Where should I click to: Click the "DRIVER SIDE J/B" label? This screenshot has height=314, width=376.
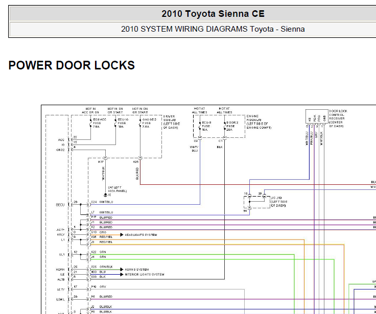pyautogui.click(x=169, y=118)
